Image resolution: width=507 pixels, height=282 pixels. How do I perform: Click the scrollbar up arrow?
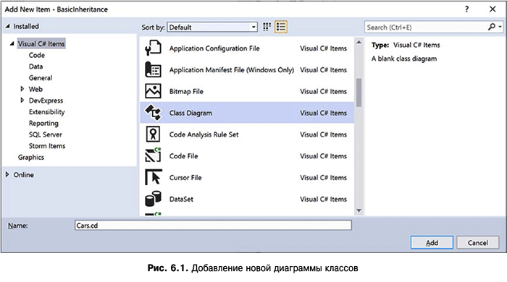click(359, 42)
